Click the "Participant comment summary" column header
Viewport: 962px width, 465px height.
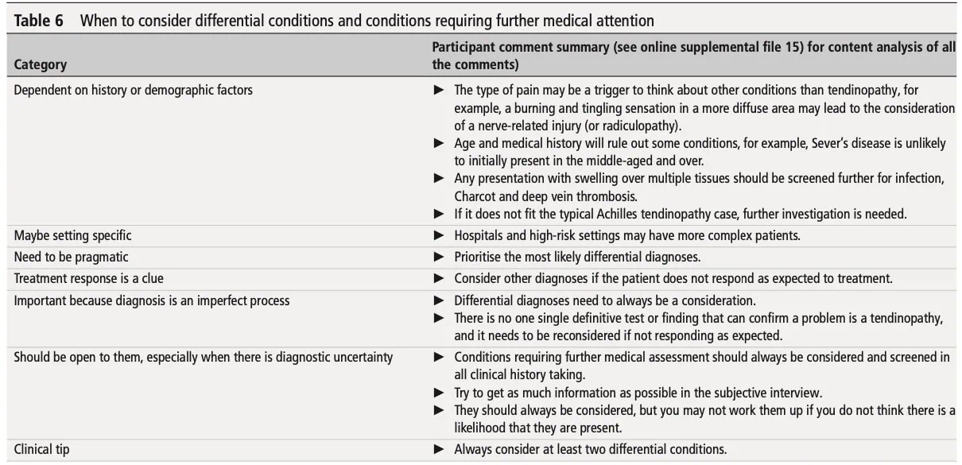520,48
